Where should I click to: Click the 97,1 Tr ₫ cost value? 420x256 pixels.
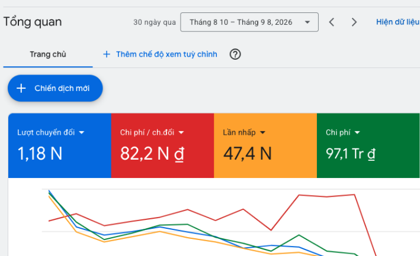pyautogui.click(x=351, y=154)
